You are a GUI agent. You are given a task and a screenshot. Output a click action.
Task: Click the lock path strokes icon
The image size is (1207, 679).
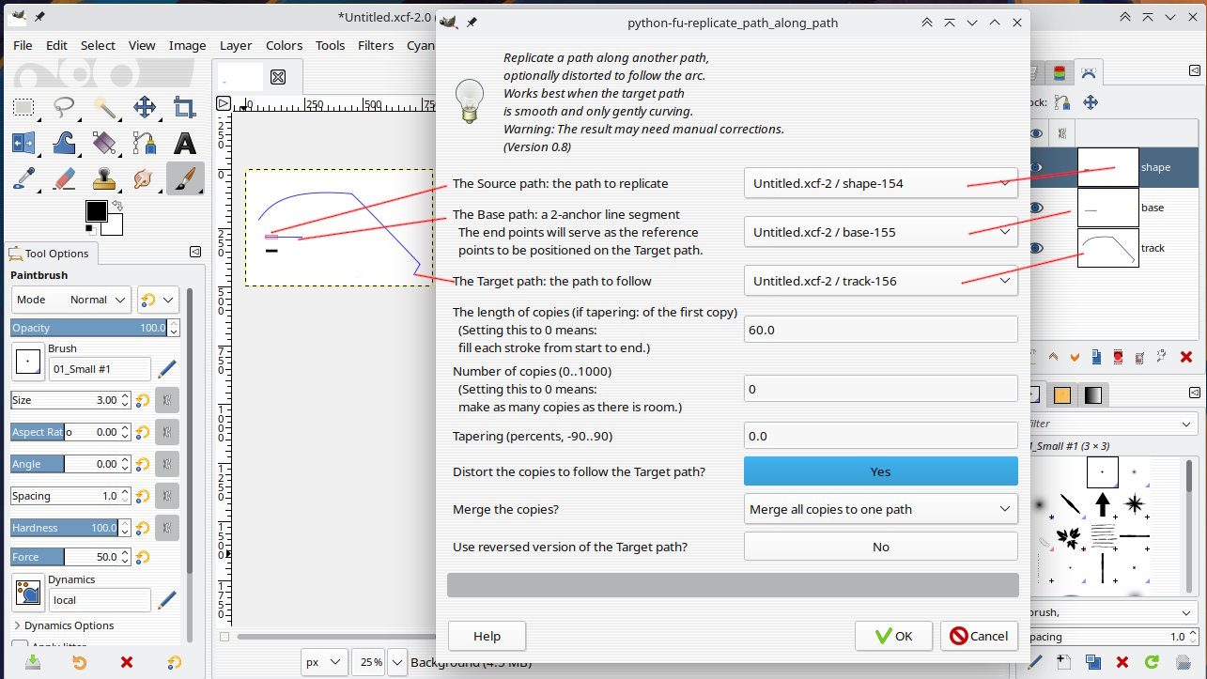tap(1062, 102)
